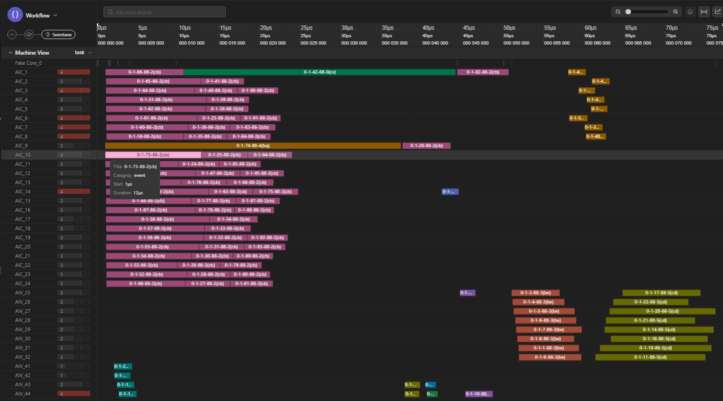Click the stacked layers icon
The width and height of the screenshot is (723, 401).
[x=690, y=12]
